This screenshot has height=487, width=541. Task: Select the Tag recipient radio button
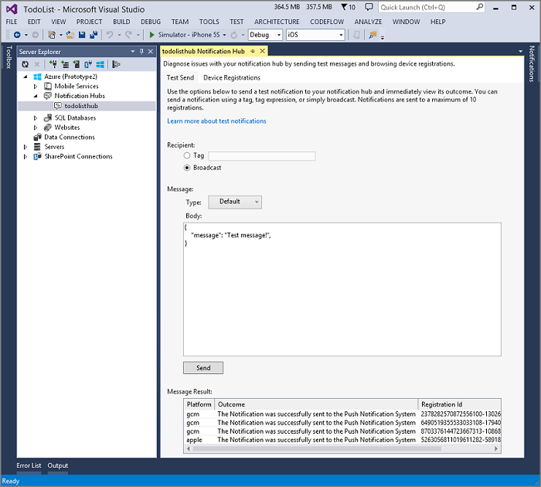tap(187, 155)
